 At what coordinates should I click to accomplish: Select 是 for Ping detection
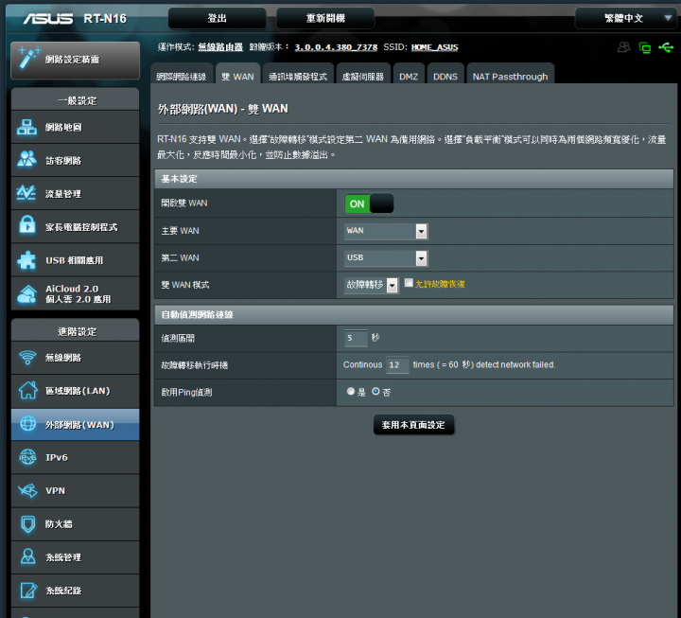click(x=351, y=392)
